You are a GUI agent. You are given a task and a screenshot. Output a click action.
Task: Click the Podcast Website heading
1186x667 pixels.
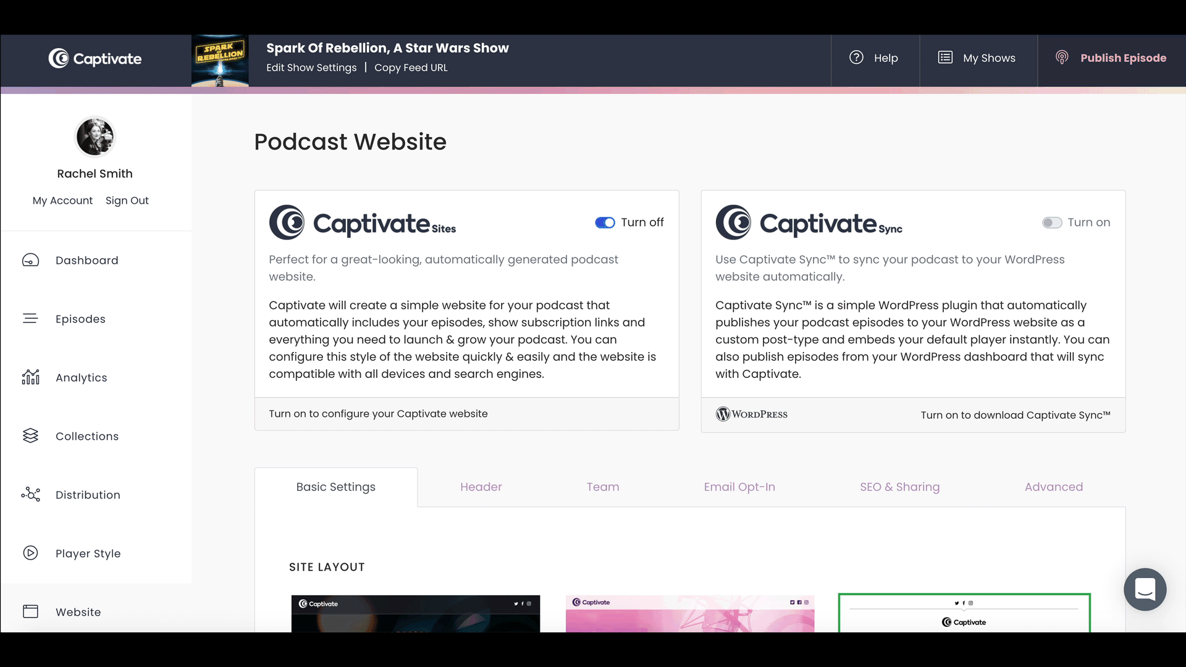pyautogui.click(x=350, y=141)
